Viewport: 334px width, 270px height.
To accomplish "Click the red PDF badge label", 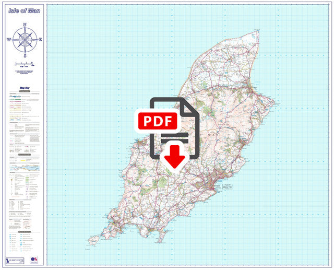I will click(x=158, y=121).
